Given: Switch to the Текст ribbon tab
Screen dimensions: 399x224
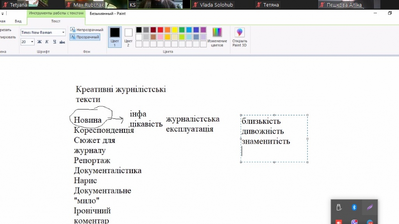Looking at the screenshot, I should click(x=56, y=21).
